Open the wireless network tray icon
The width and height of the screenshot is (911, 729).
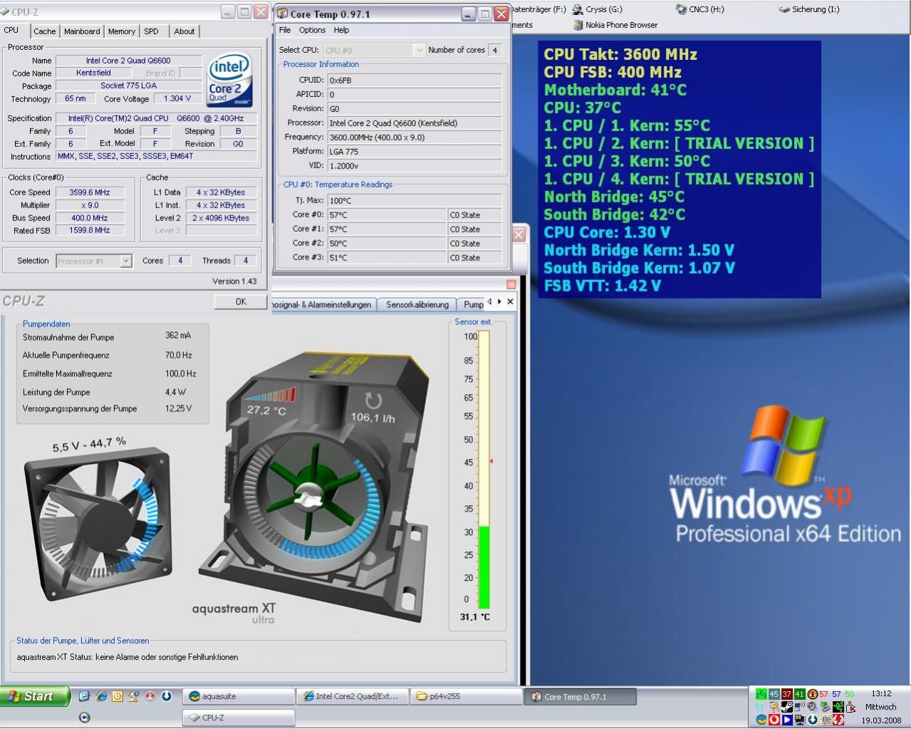click(800, 707)
